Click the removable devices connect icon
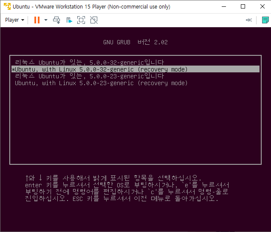This screenshot has height=232, width=271. (x=69, y=20)
